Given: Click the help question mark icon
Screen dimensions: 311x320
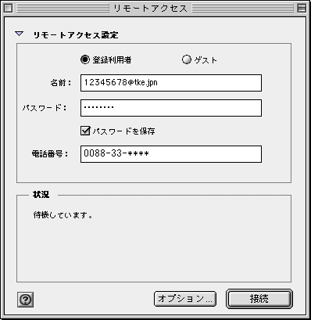Looking at the screenshot, I should (25, 300).
